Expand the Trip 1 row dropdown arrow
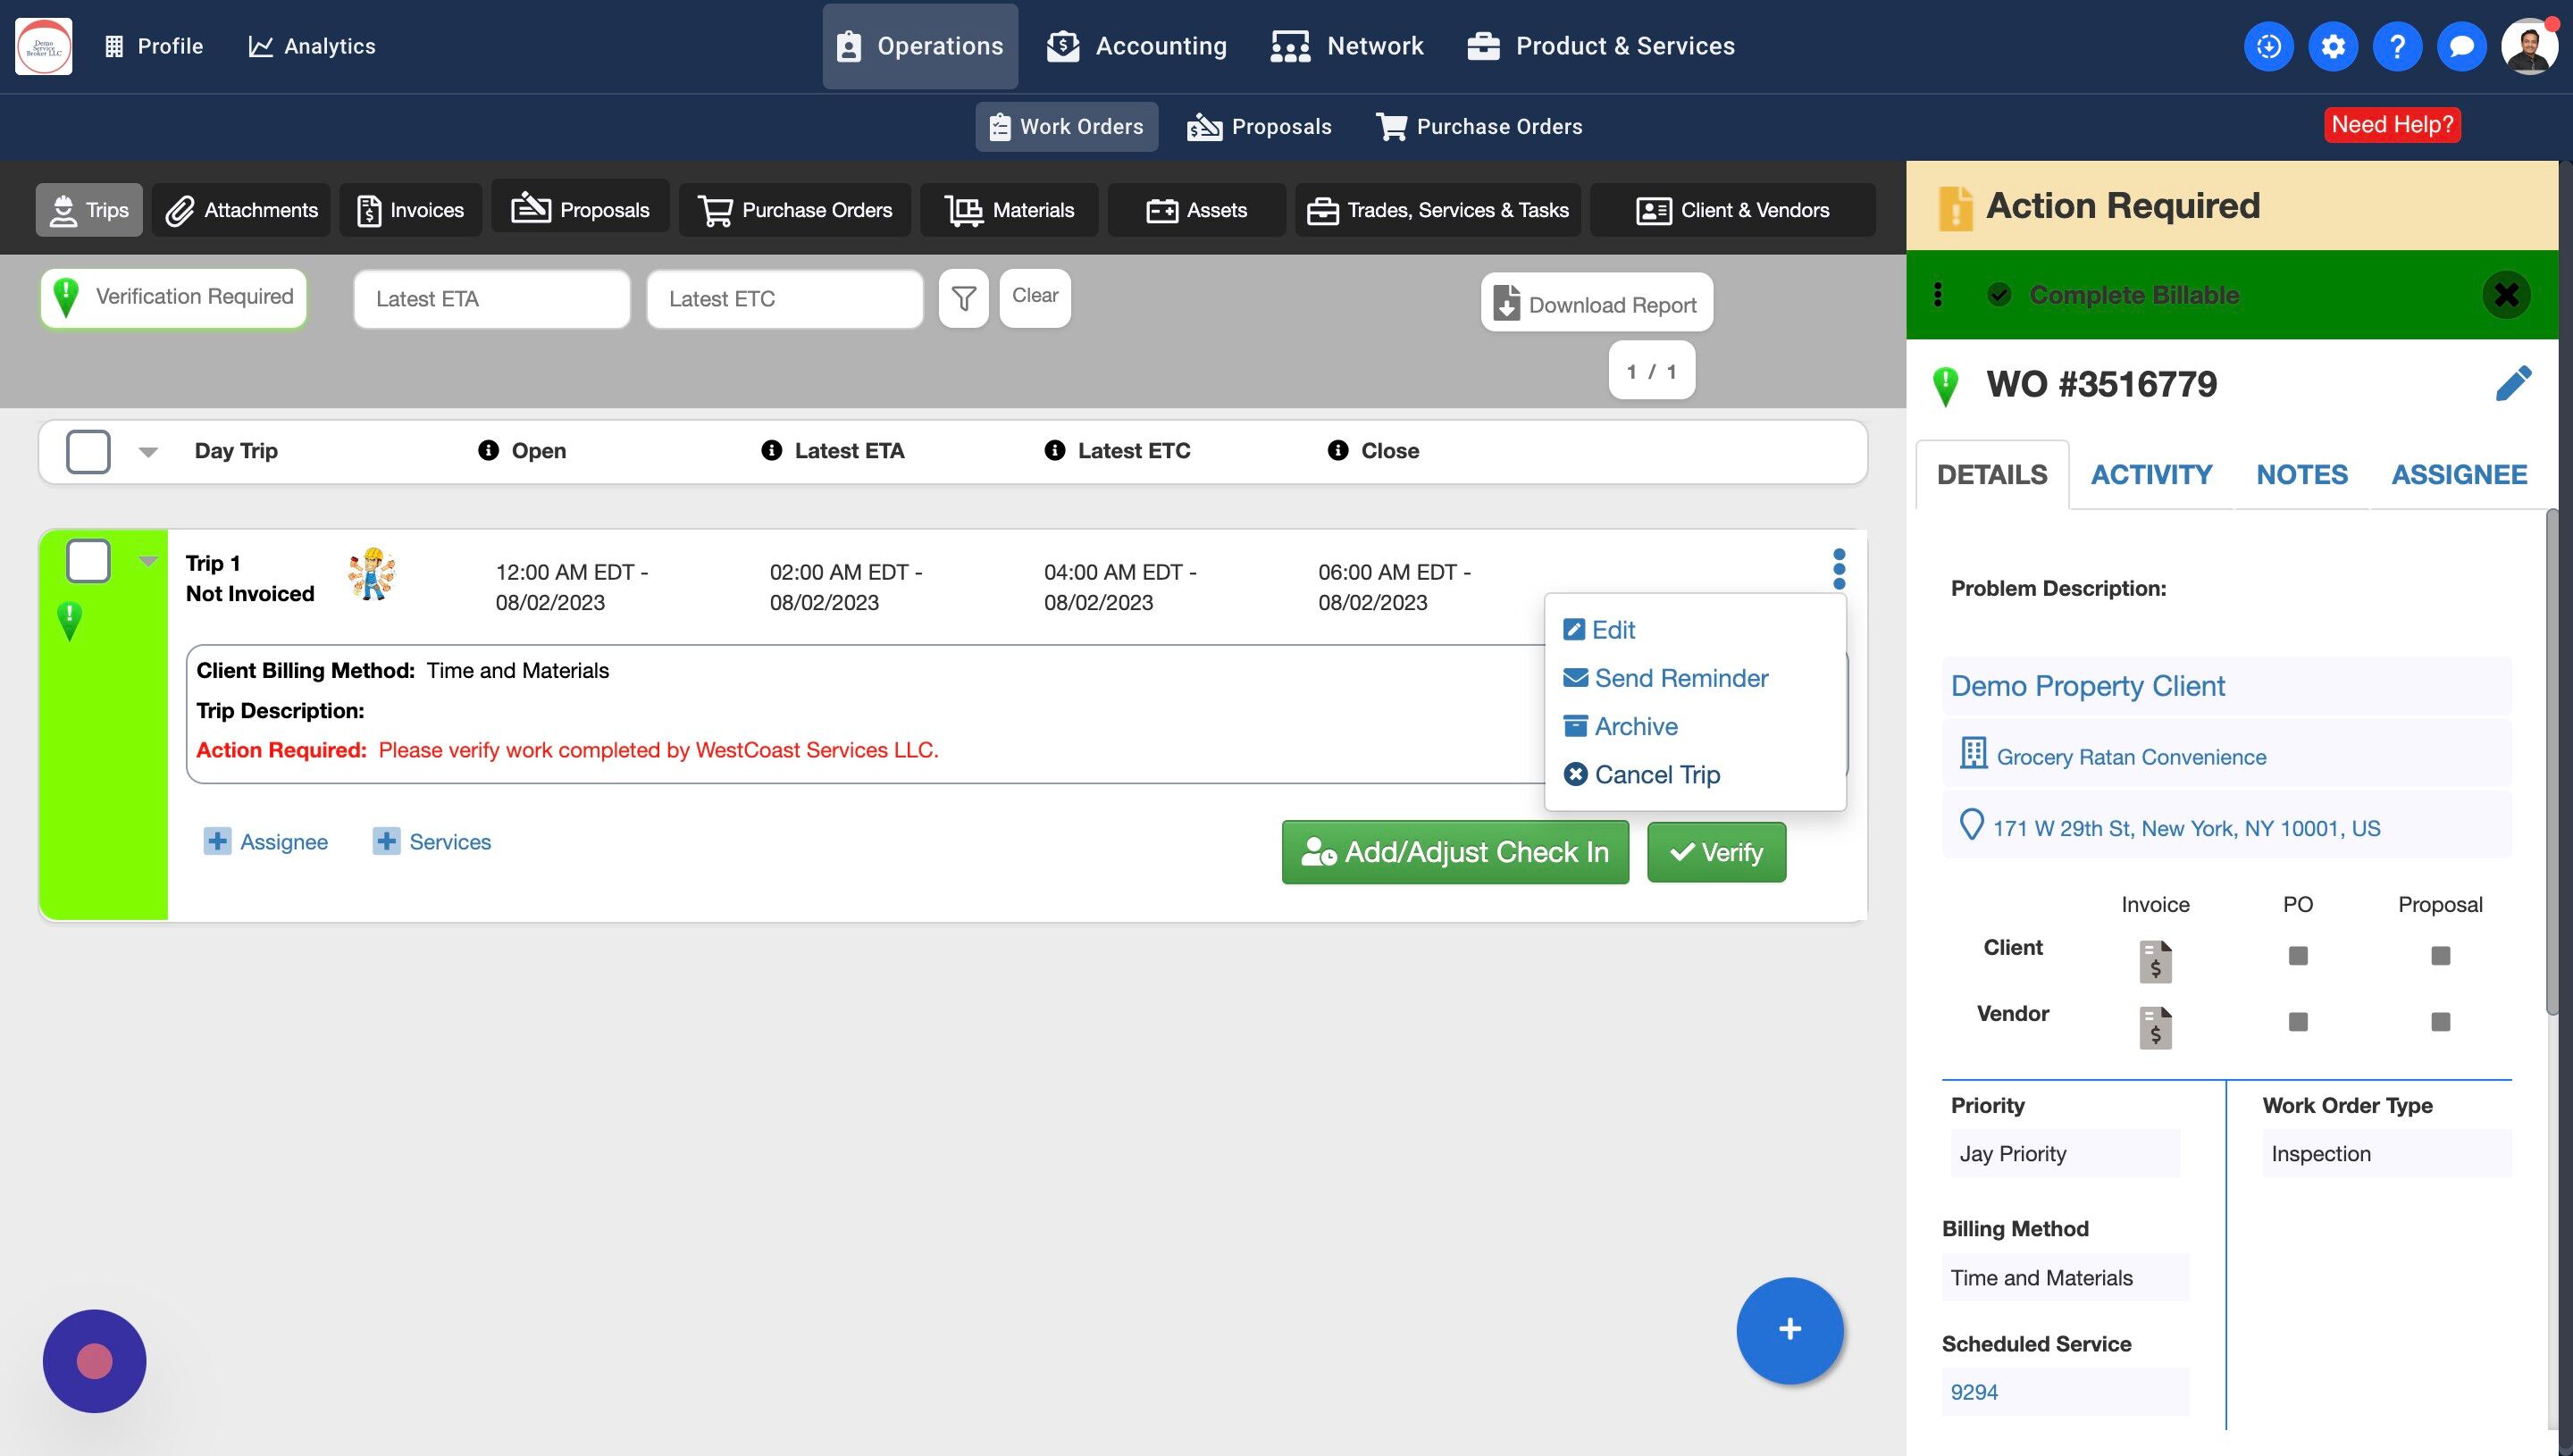Viewport: 2573px width, 1456px height. pyautogui.click(x=148, y=561)
